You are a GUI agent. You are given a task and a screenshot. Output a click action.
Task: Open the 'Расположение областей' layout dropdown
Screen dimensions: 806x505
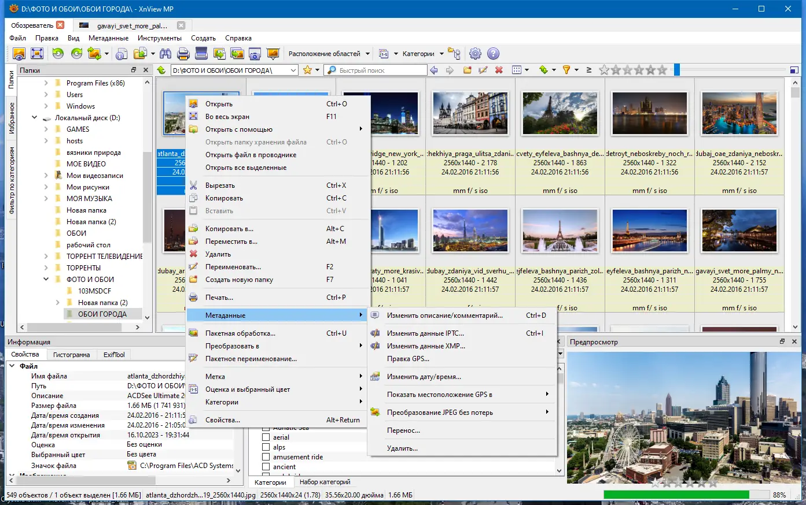(329, 54)
